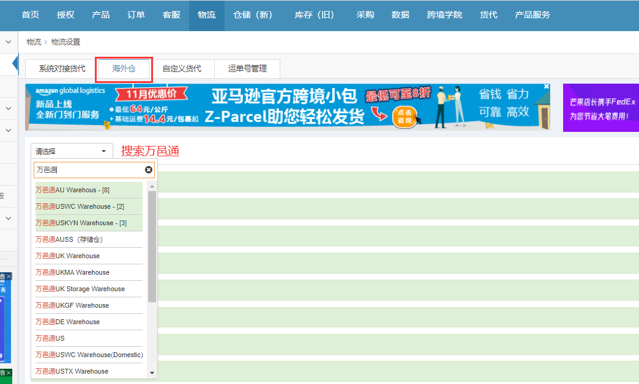Select 万邑通AUSS（存储仓） option
This screenshot has height=384, width=639.
89,239
